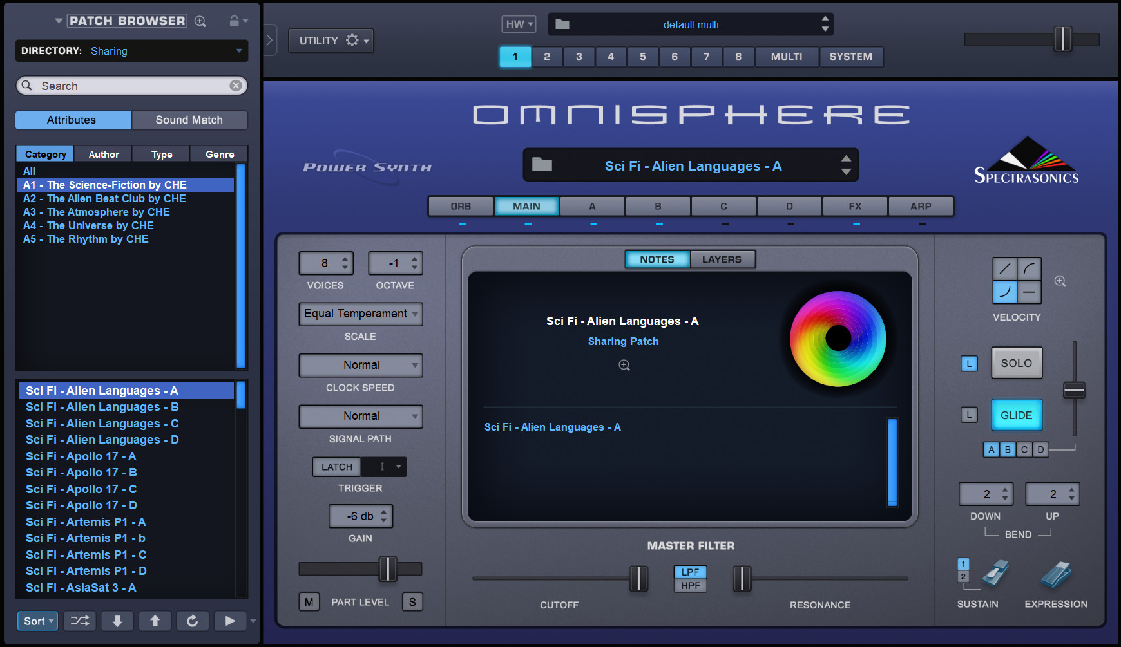Switch master filter to HPF

click(691, 586)
